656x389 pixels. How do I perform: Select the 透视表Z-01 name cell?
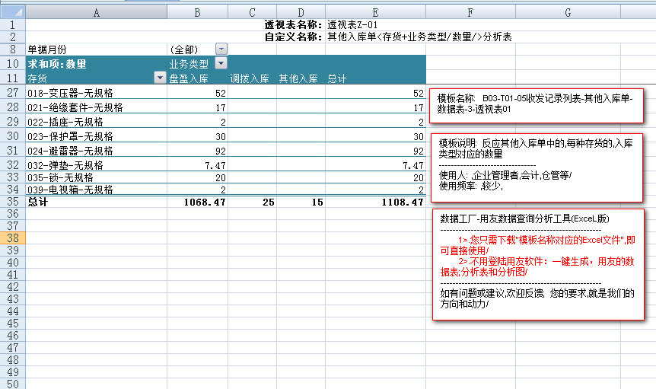click(x=352, y=24)
